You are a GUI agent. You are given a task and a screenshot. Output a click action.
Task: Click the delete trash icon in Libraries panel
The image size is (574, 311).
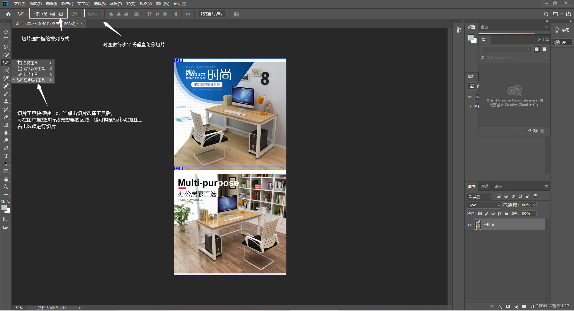tap(542, 131)
